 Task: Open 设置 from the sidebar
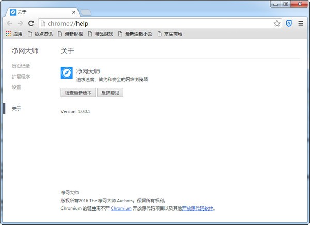tap(17, 87)
